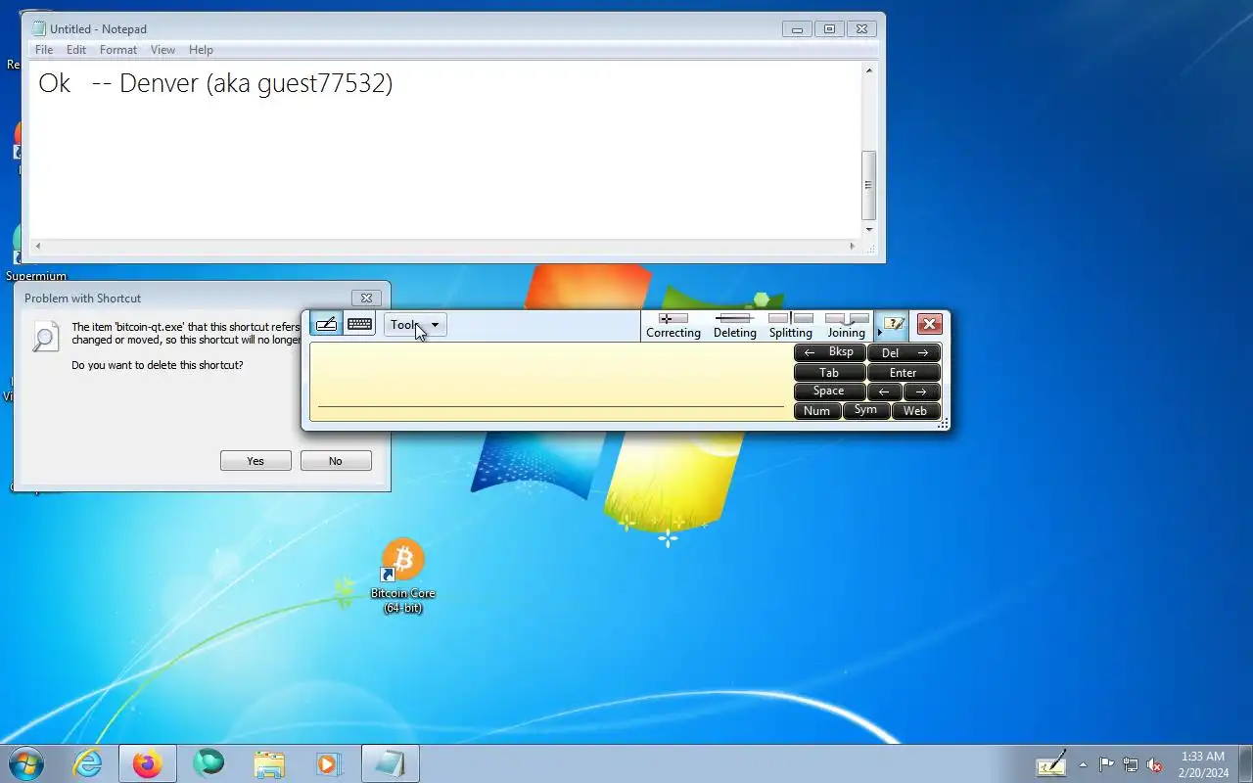The width and height of the screenshot is (1253, 783).
Task: Open the Web shortcuts pad
Action: pos(916,411)
